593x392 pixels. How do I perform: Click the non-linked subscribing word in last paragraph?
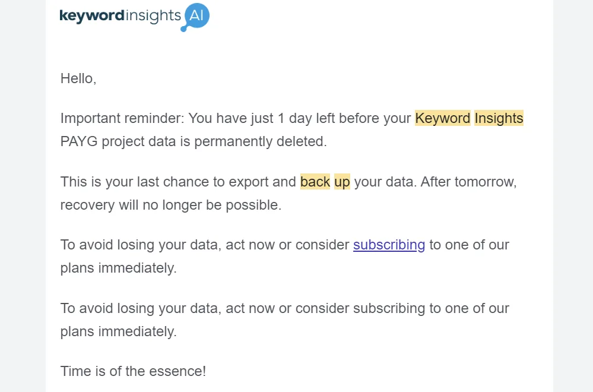[389, 308]
